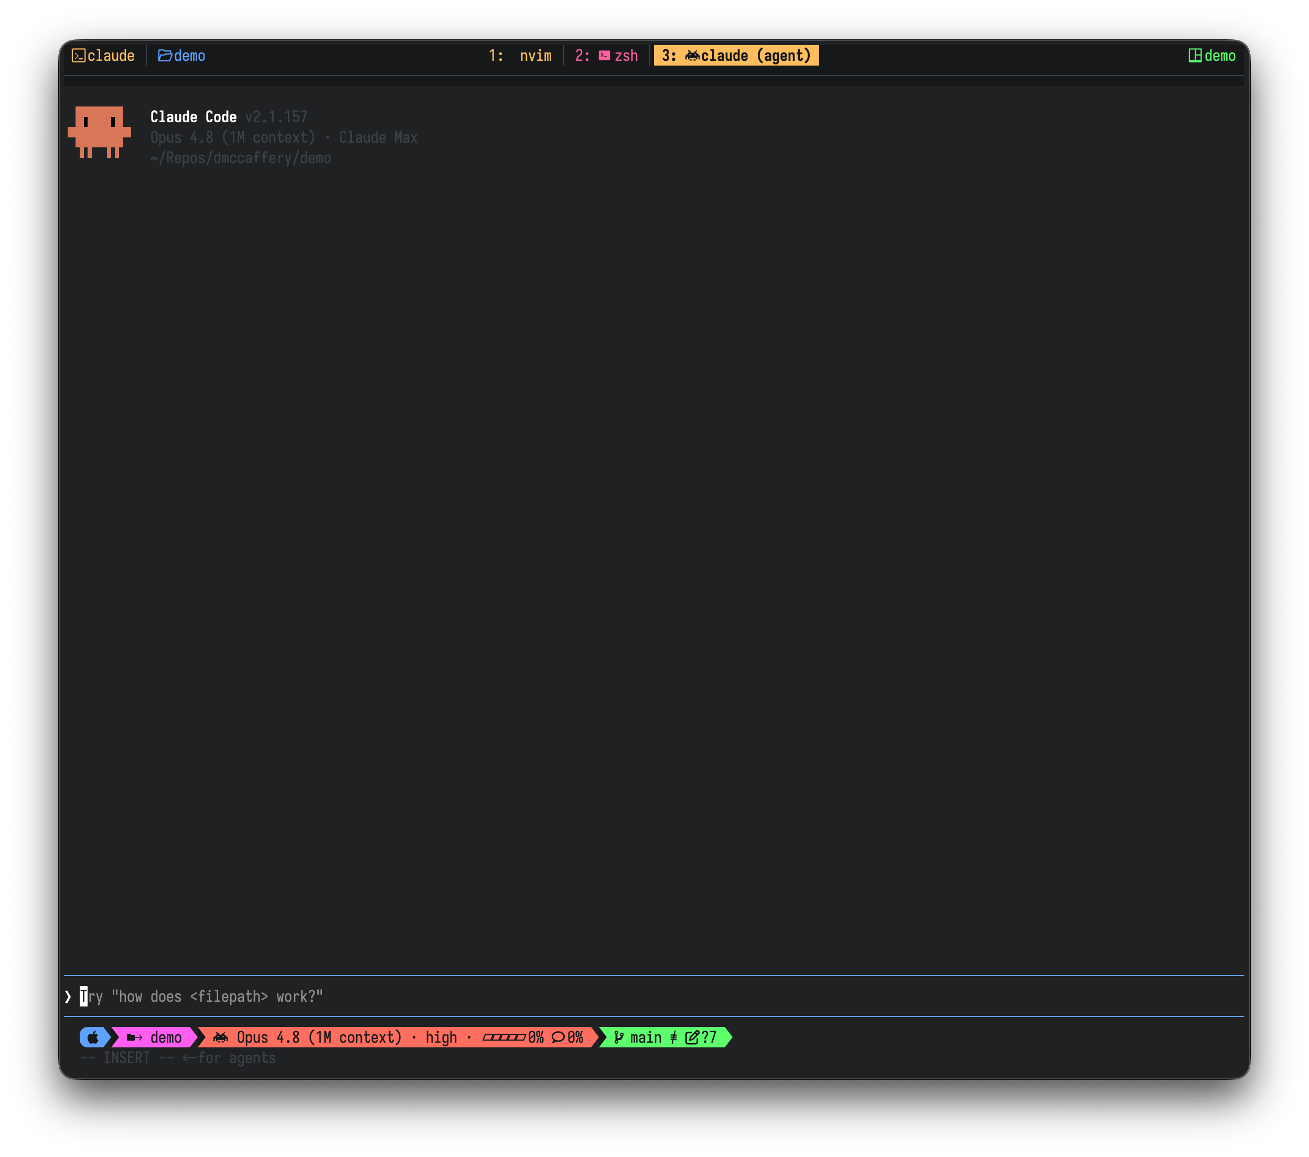Click the folder arrow icon in pink demo segment
The image size is (1309, 1157).
pyautogui.click(x=134, y=1037)
